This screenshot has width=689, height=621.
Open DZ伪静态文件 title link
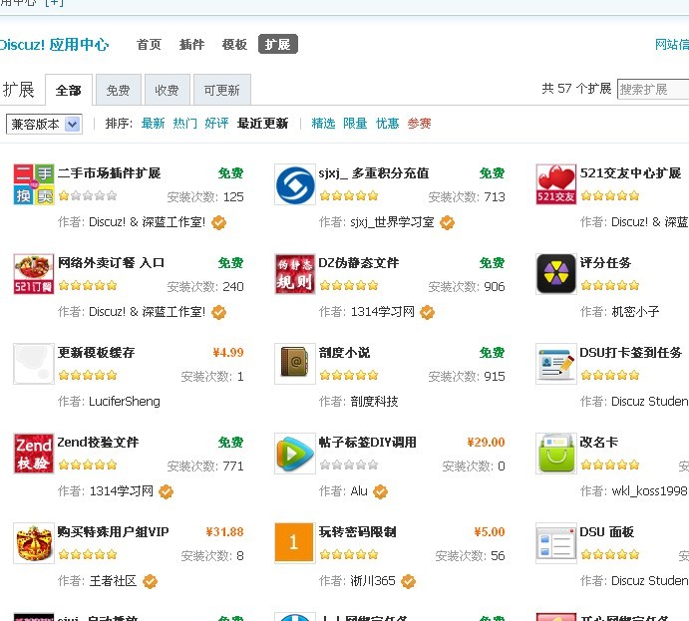point(359,262)
